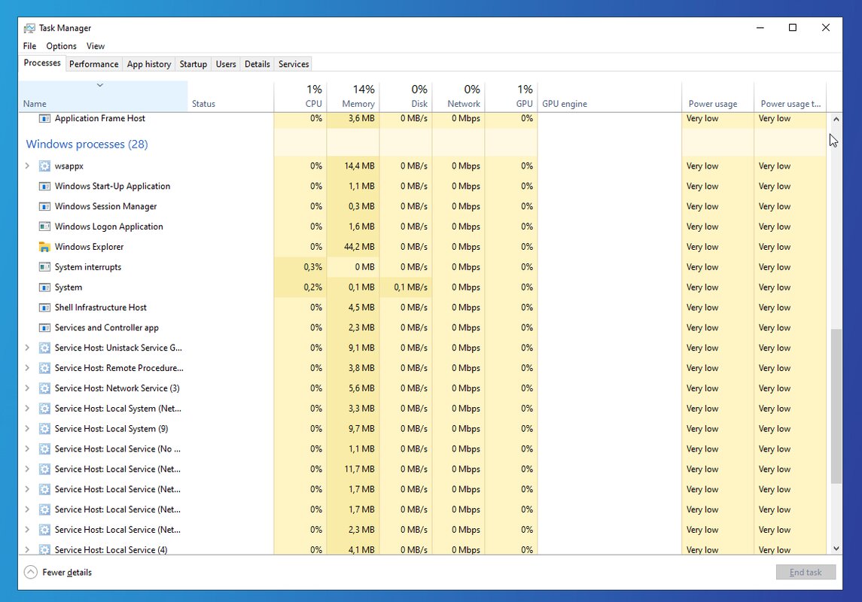Click the scrollbar down arrow
The width and height of the screenshot is (862, 602).
tap(836, 549)
